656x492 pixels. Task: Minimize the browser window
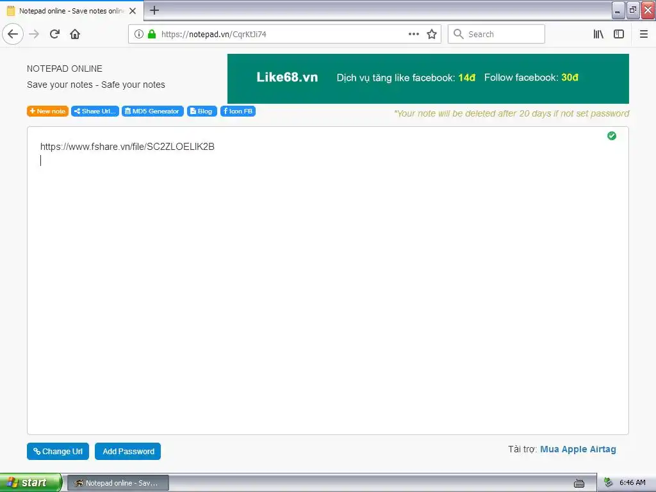click(618, 10)
